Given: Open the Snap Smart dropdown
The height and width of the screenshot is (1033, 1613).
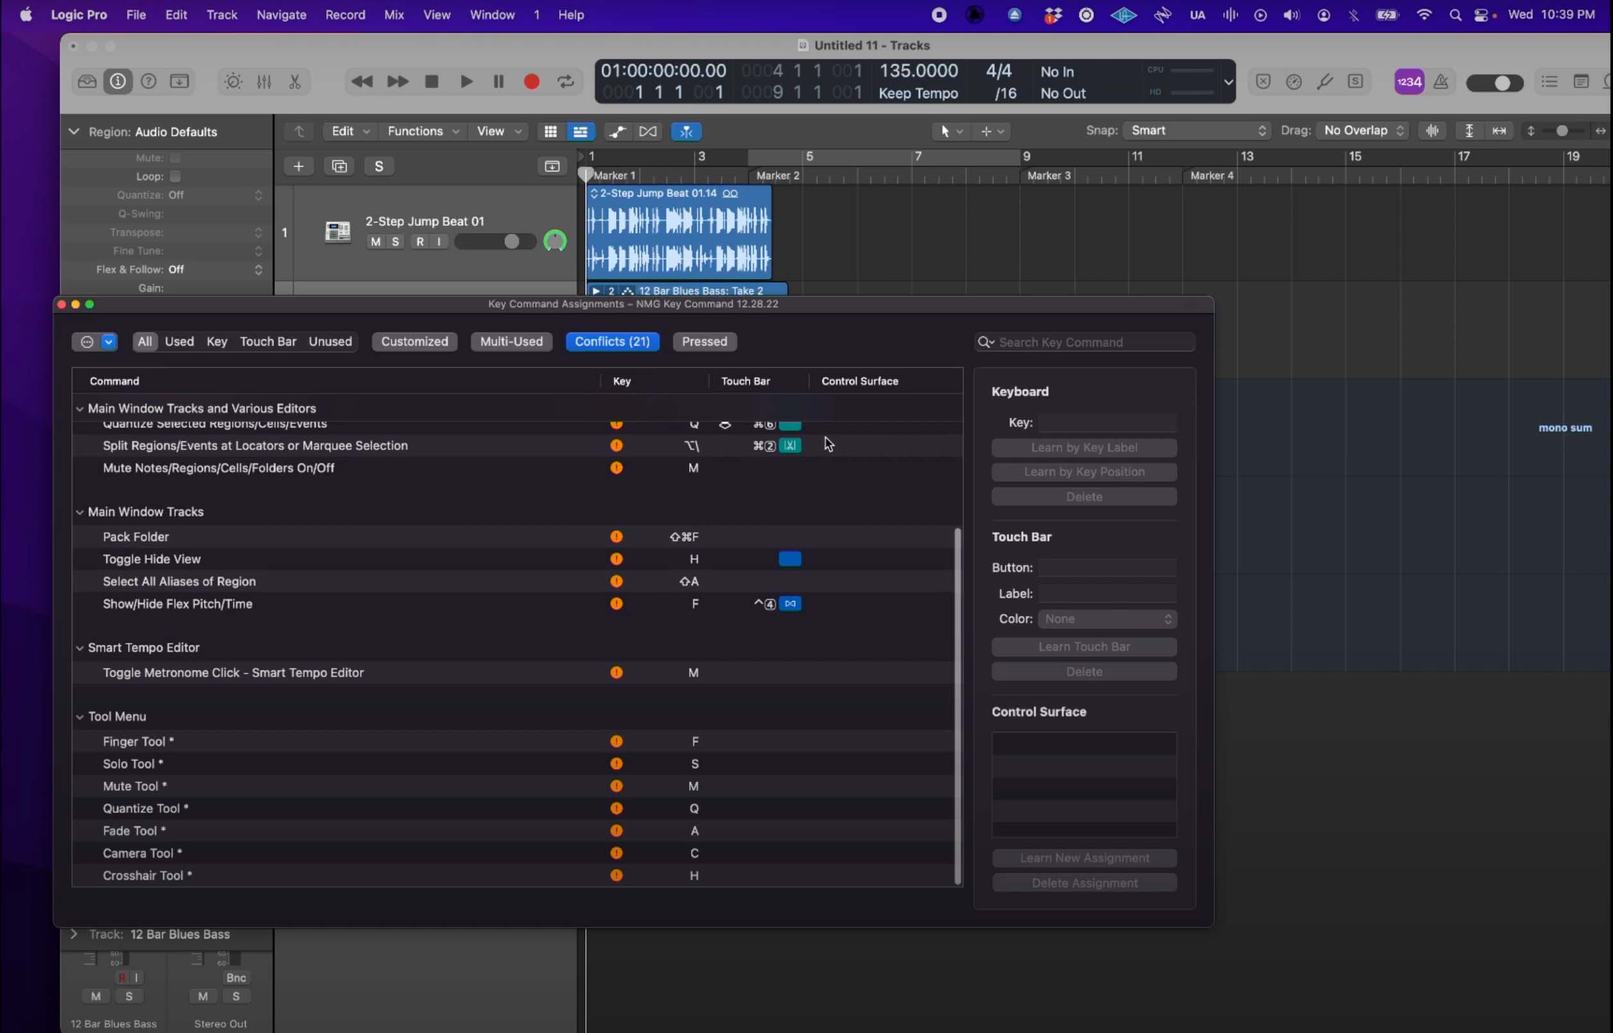Looking at the screenshot, I should [x=1196, y=131].
